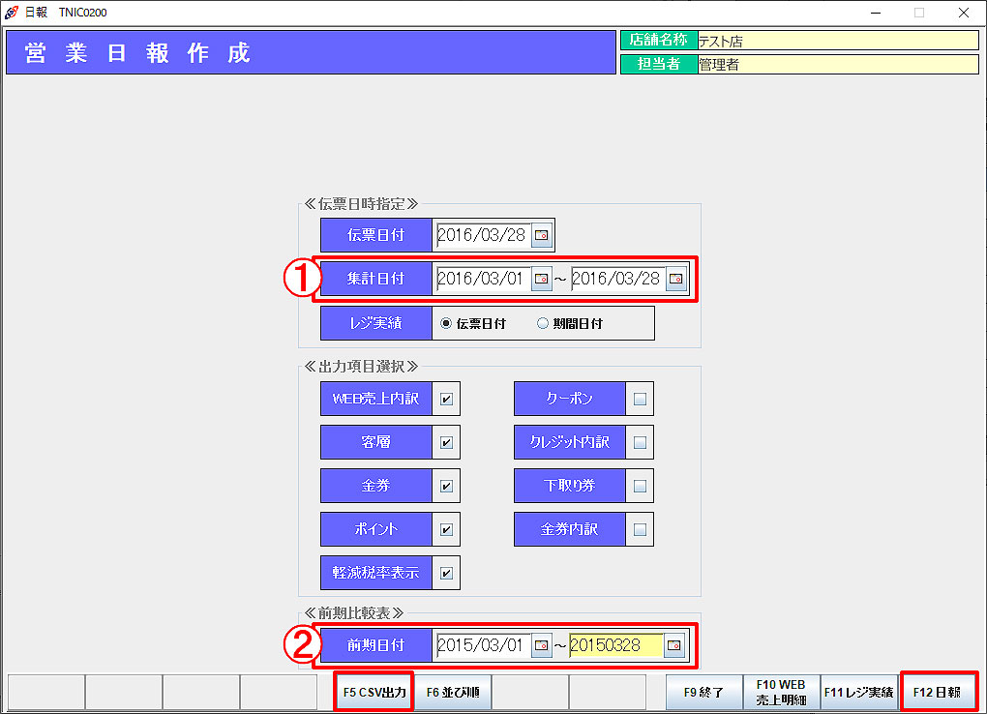Click the 店舗名称 green label

coord(659,41)
